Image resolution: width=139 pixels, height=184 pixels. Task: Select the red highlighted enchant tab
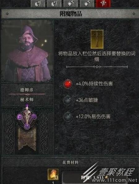click(103, 4)
